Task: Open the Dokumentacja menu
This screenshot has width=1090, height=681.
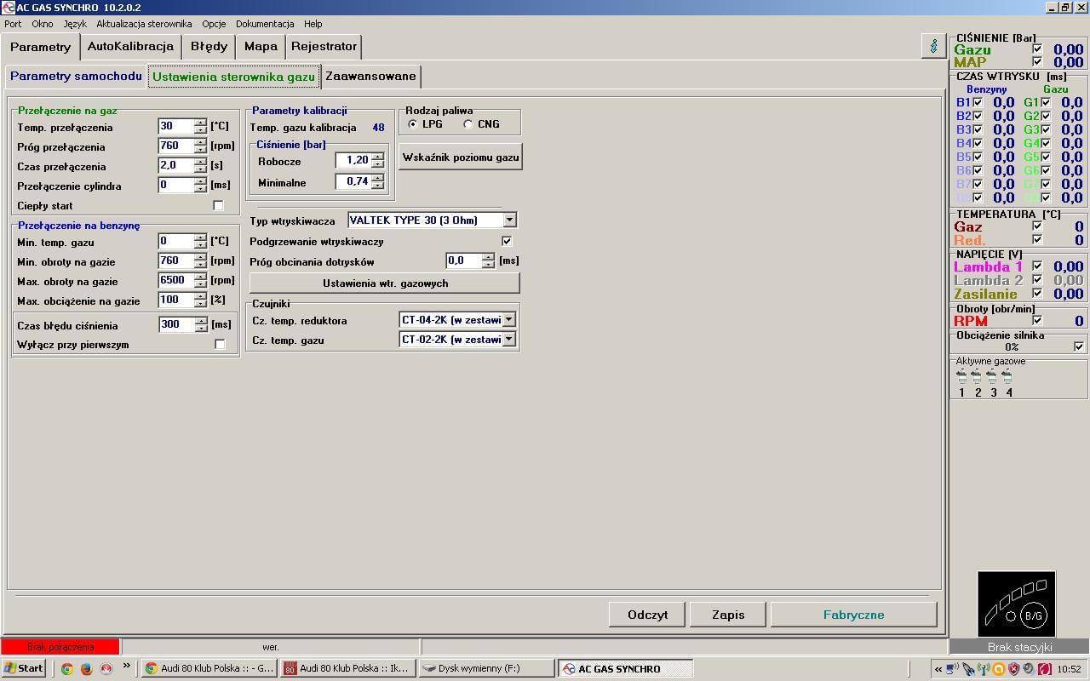Action: (x=265, y=24)
